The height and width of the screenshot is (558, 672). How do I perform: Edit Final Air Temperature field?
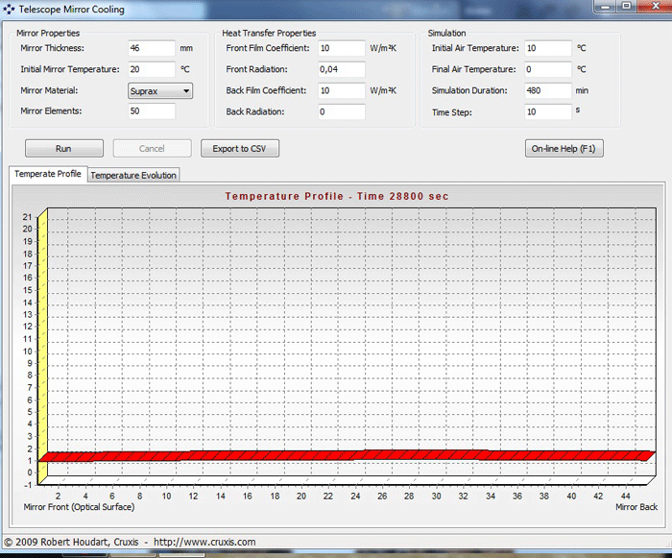click(548, 69)
